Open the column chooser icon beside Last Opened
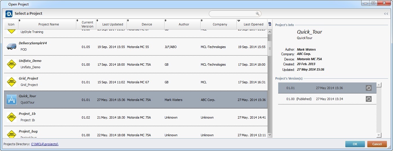The height and width of the screenshot is (151, 393). click(270, 24)
